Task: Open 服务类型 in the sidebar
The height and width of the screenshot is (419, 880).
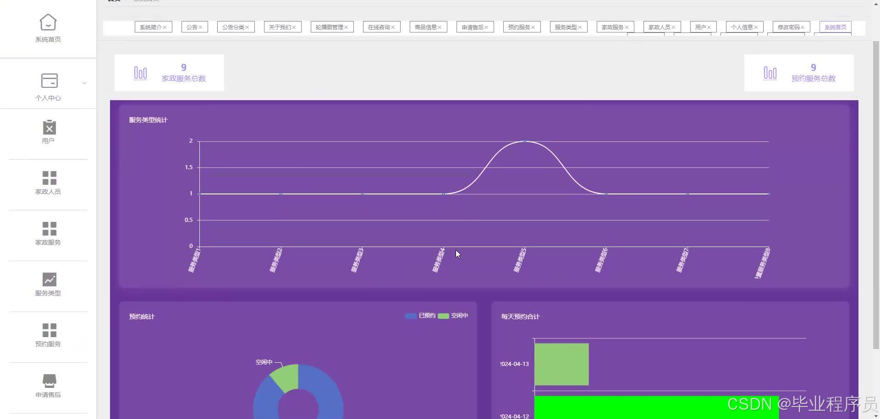Action: point(48,284)
